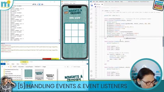164x92 pixels.
Task: Open Extensions in VS Code activity bar
Action: click(x=91, y=22)
